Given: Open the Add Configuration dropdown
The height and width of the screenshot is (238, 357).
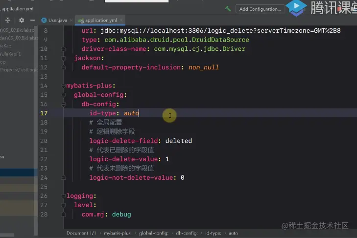Looking at the screenshot, I should (x=260, y=9).
